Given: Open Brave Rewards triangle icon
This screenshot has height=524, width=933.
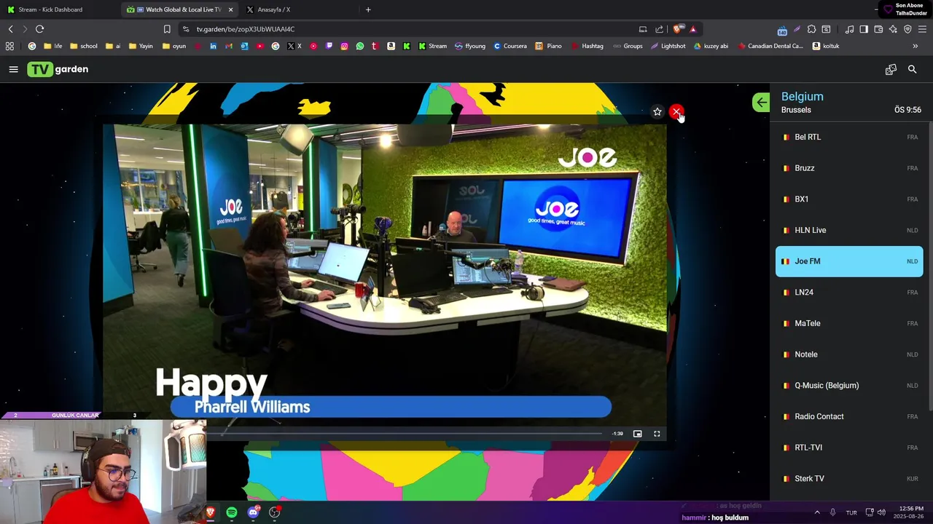Looking at the screenshot, I should (692, 29).
